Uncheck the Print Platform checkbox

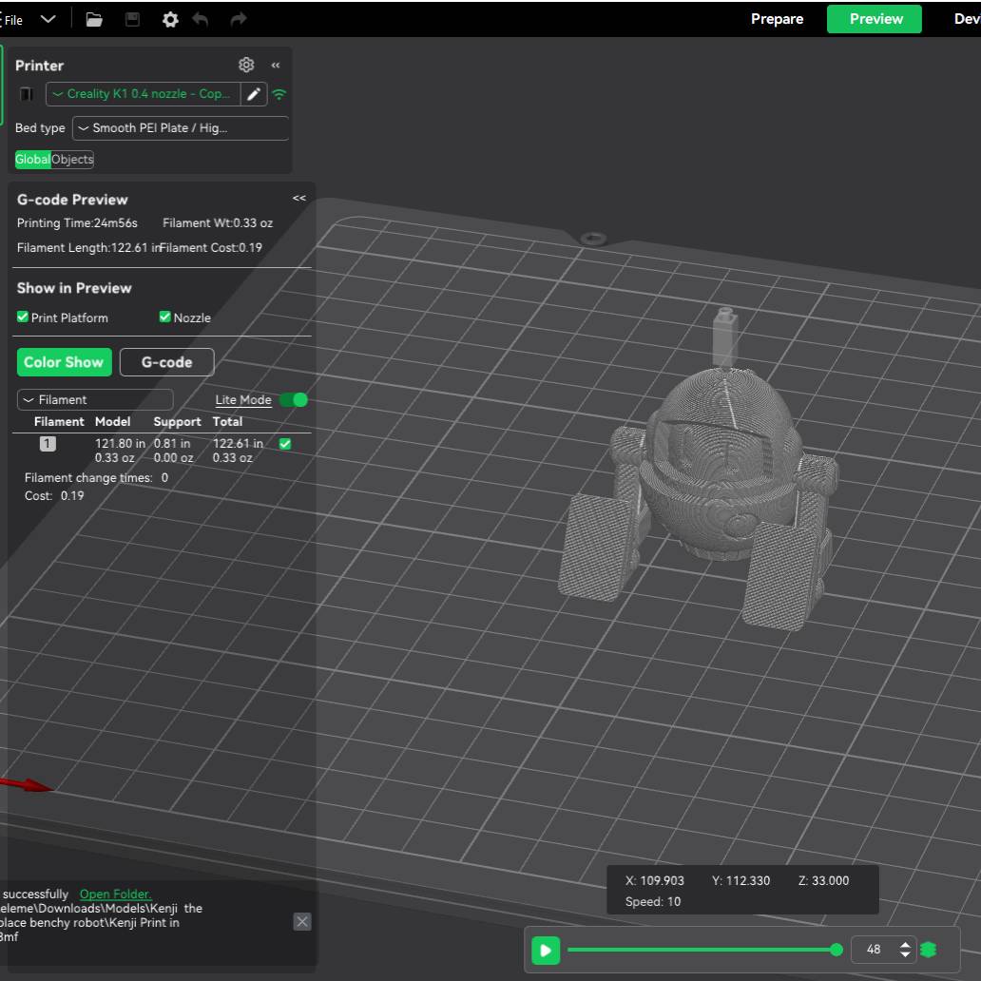pos(23,317)
